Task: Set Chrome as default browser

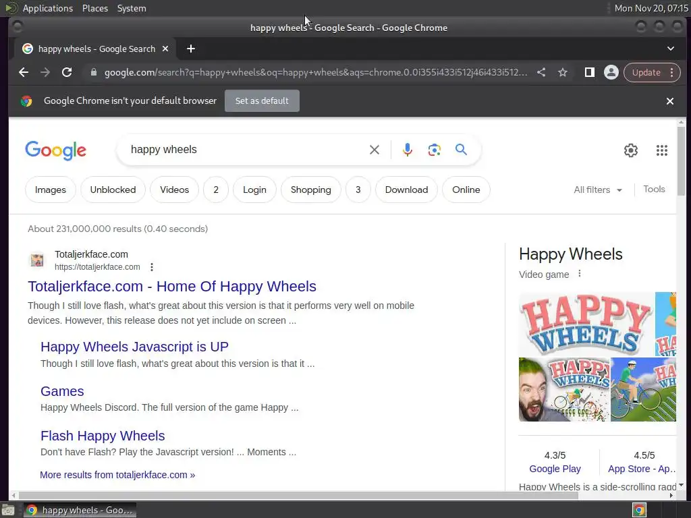Action: coord(262,101)
